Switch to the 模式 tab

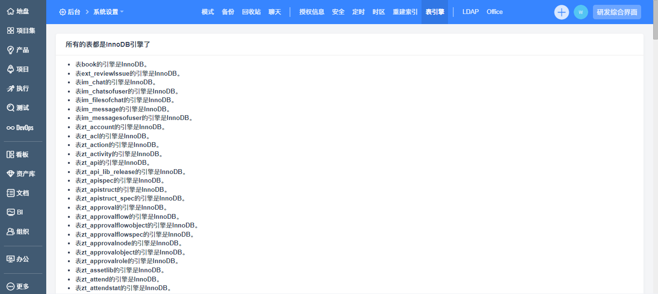tap(208, 12)
